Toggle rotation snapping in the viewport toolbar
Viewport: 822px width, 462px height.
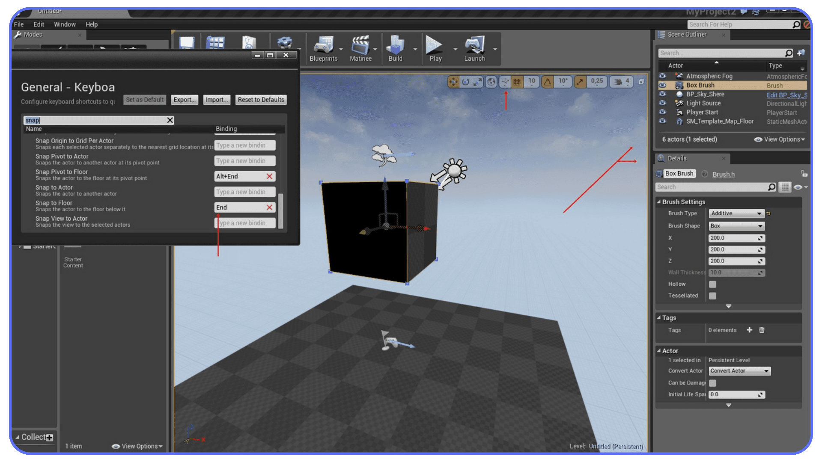(x=547, y=81)
